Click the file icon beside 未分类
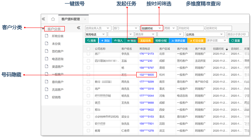 pos(47,43)
